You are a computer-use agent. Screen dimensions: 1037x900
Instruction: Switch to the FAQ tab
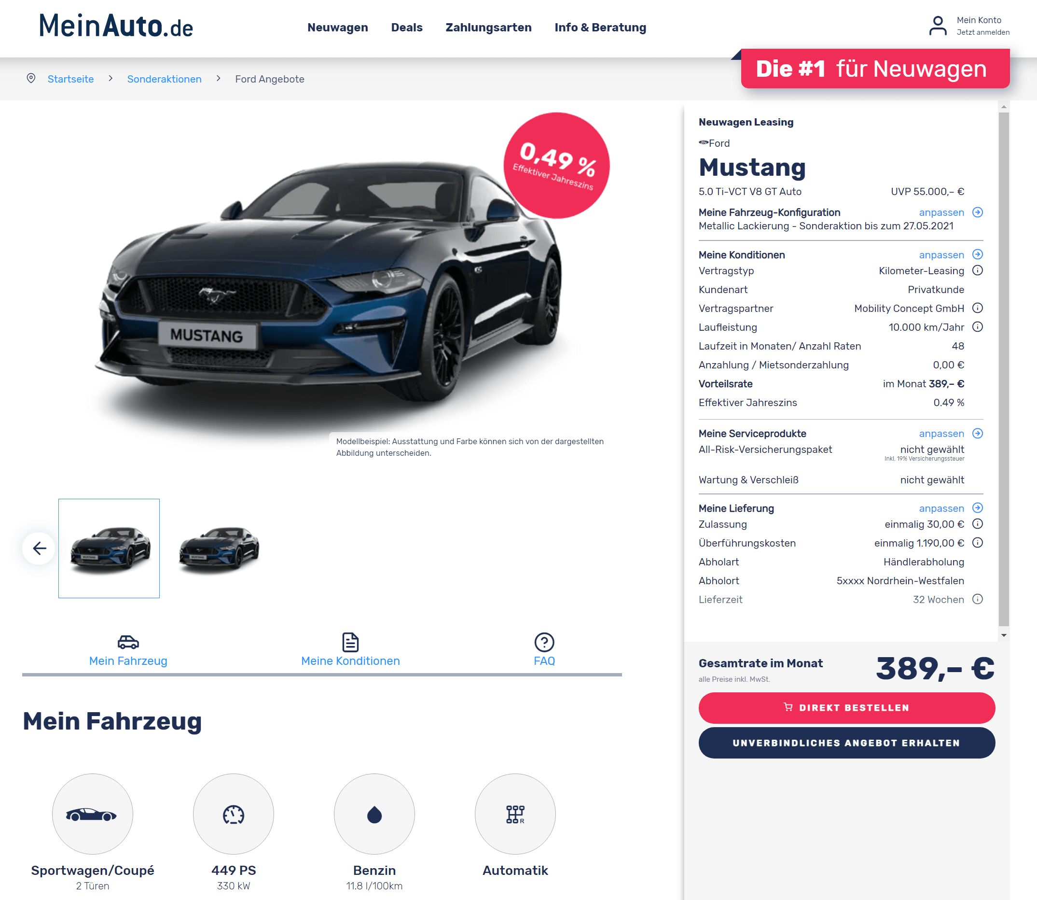click(x=544, y=650)
